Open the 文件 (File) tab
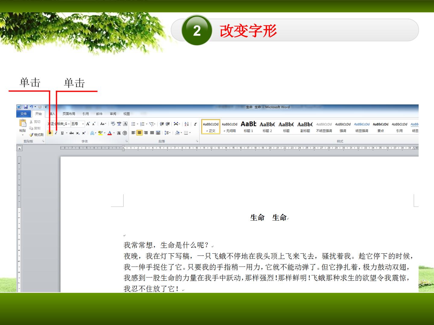 click(24, 114)
